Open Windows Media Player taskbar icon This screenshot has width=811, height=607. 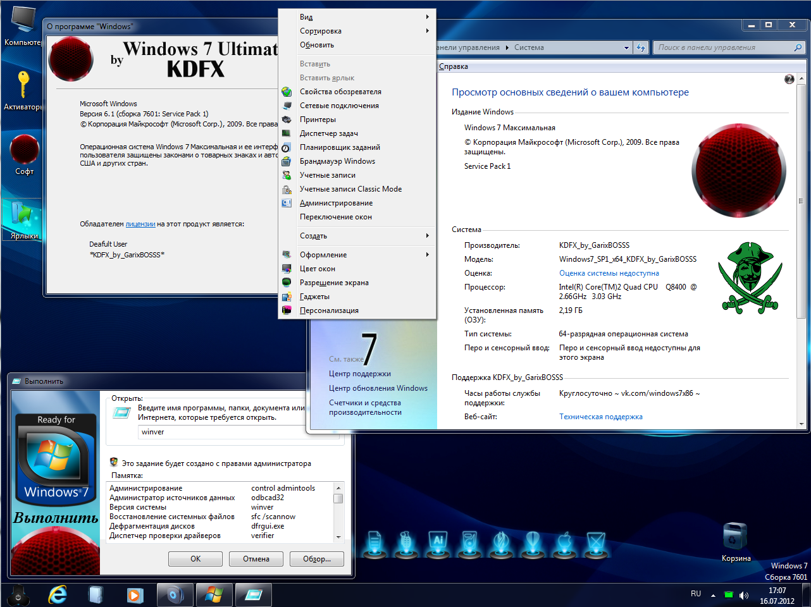pyautogui.click(x=135, y=594)
